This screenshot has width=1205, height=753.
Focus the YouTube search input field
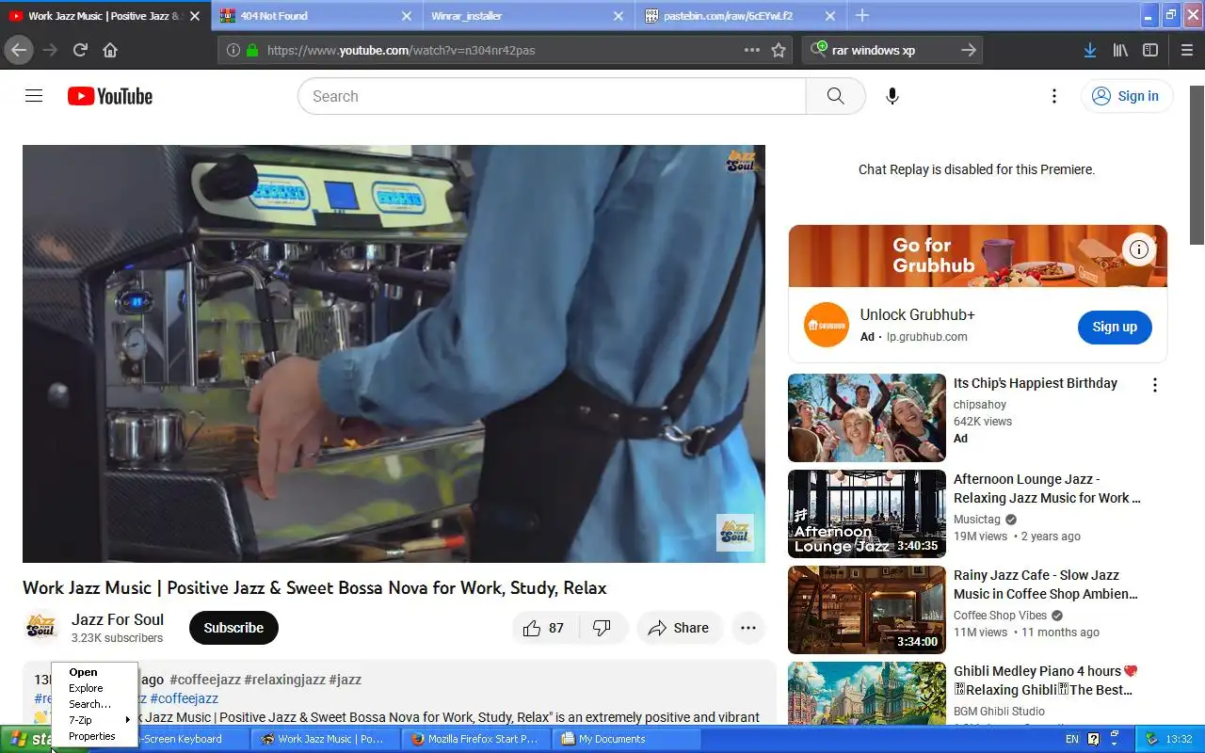pyautogui.click(x=552, y=96)
